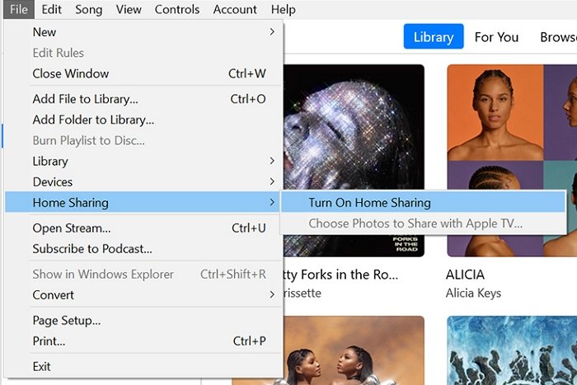The height and width of the screenshot is (385, 577).
Task: Open the File menu
Action: pyautogui.click(x=19, y=9)
